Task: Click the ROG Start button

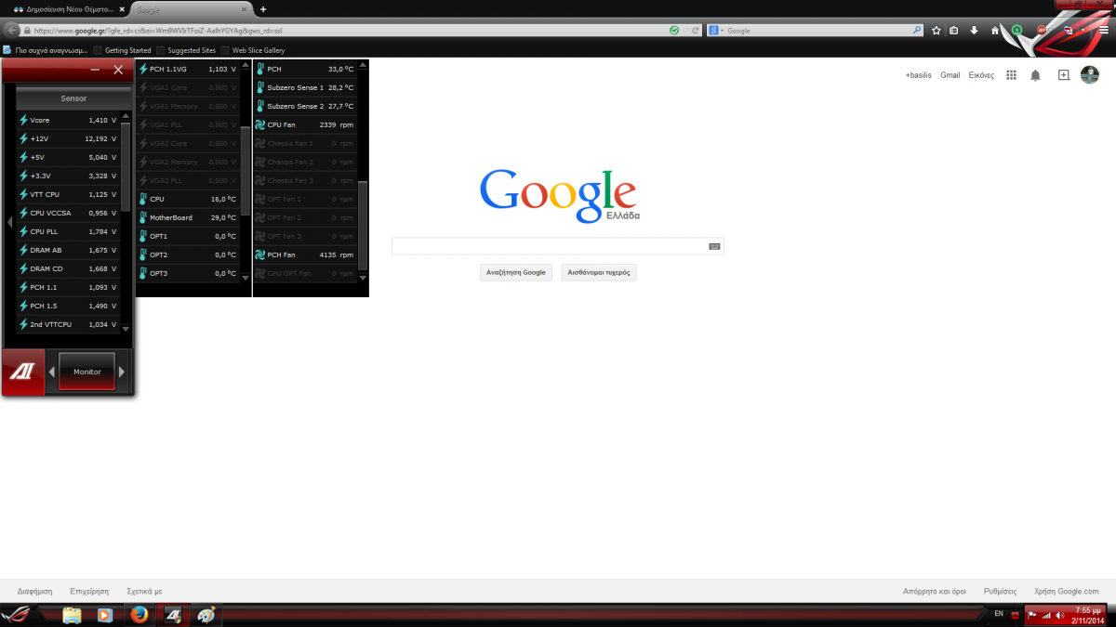Action: pos(17,615)
